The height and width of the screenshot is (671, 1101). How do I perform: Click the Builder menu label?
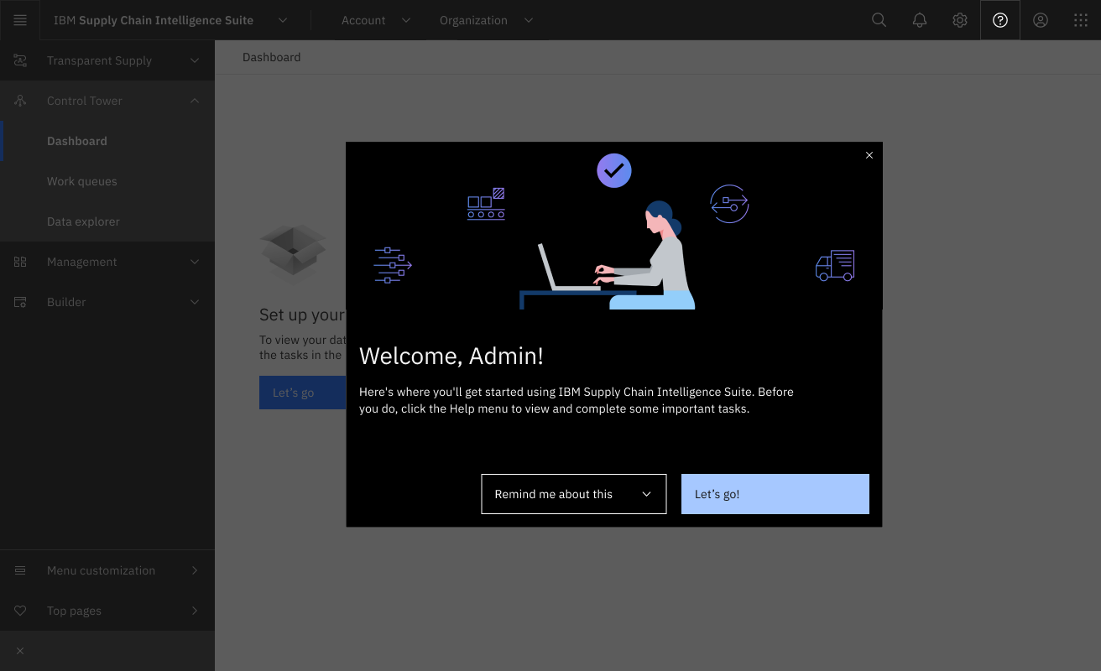pos(66,302)
